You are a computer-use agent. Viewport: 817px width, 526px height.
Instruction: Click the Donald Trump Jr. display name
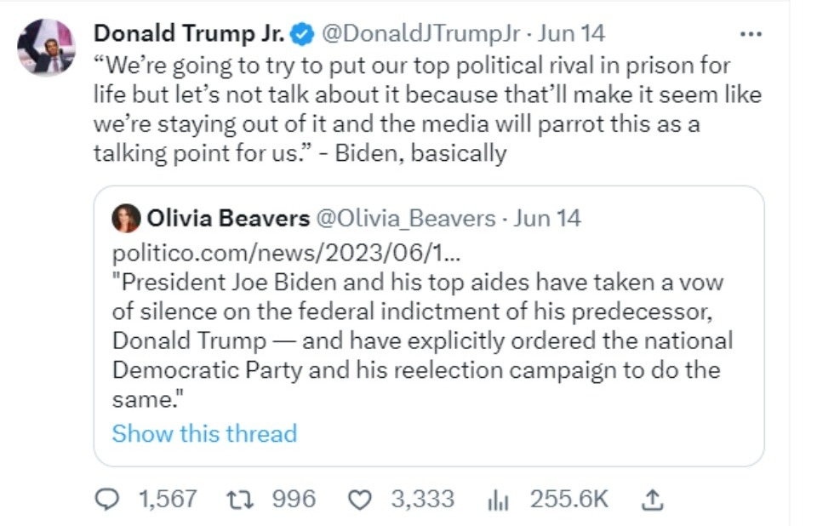191,34
